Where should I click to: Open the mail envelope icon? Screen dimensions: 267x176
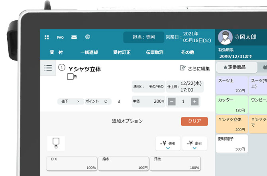tap(74, 37)
